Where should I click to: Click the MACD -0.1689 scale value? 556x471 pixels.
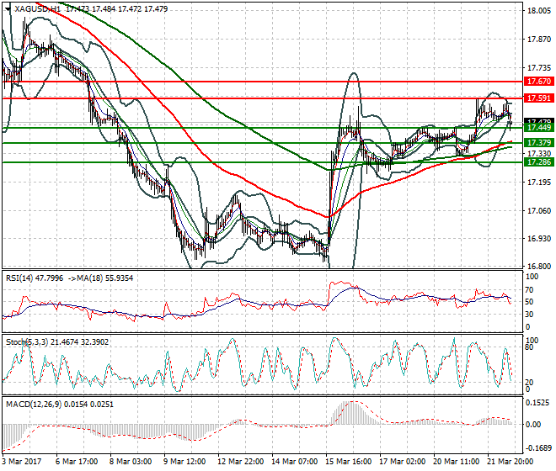tap(538, 448)
